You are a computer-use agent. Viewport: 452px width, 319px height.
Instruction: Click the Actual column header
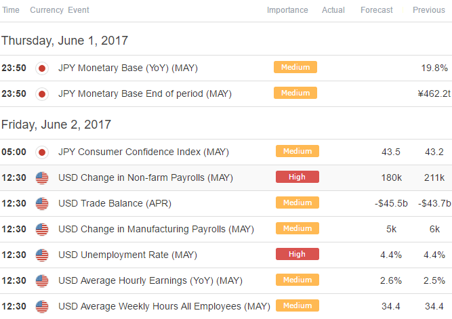point(333,10)
